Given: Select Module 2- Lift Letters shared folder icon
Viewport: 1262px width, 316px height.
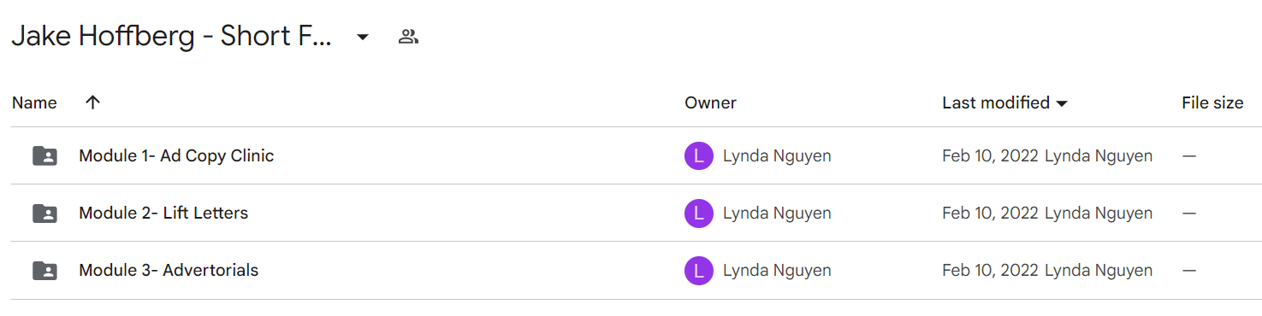Looking at the screenshot, I should pos(44,214).
